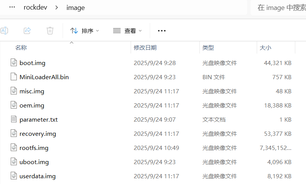Navigate to rockdev folder in breadcrumb
This screenshot has width=306, height=184.
(35, 8)
